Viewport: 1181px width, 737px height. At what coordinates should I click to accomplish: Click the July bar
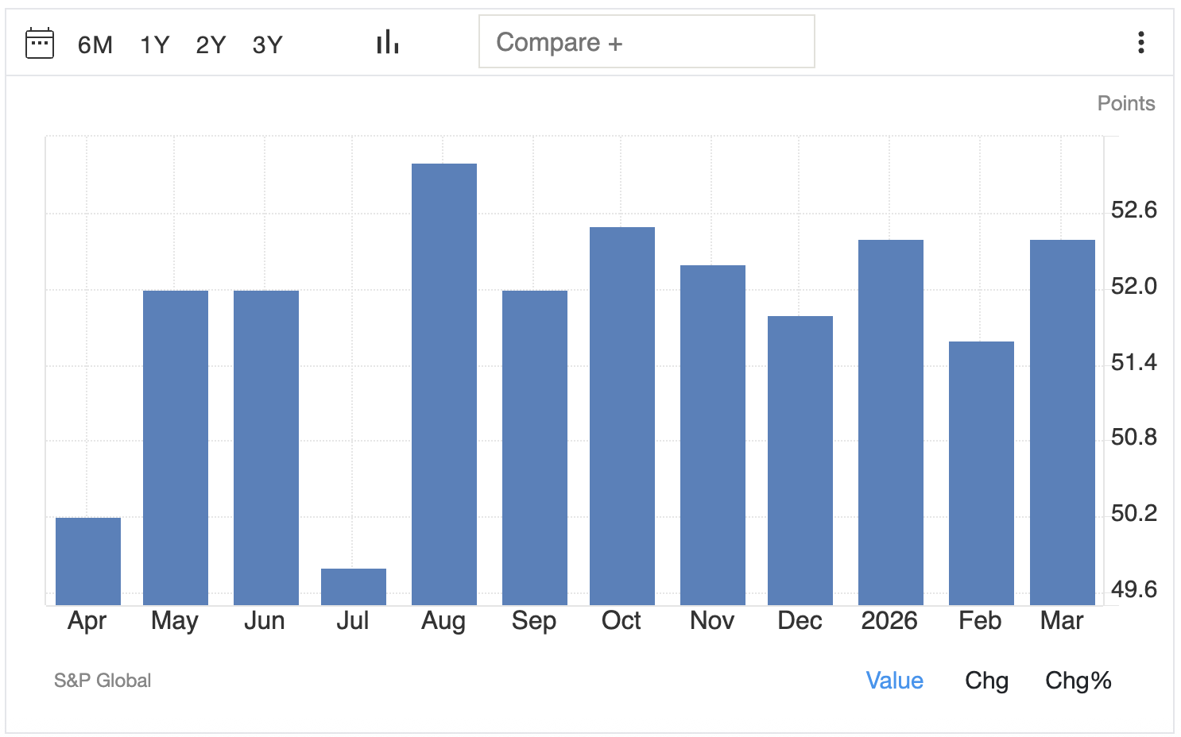[354, 587]
